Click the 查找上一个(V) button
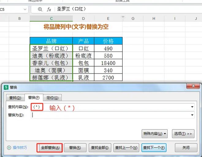This screenshot has height=157, width=202. point(126,147)
